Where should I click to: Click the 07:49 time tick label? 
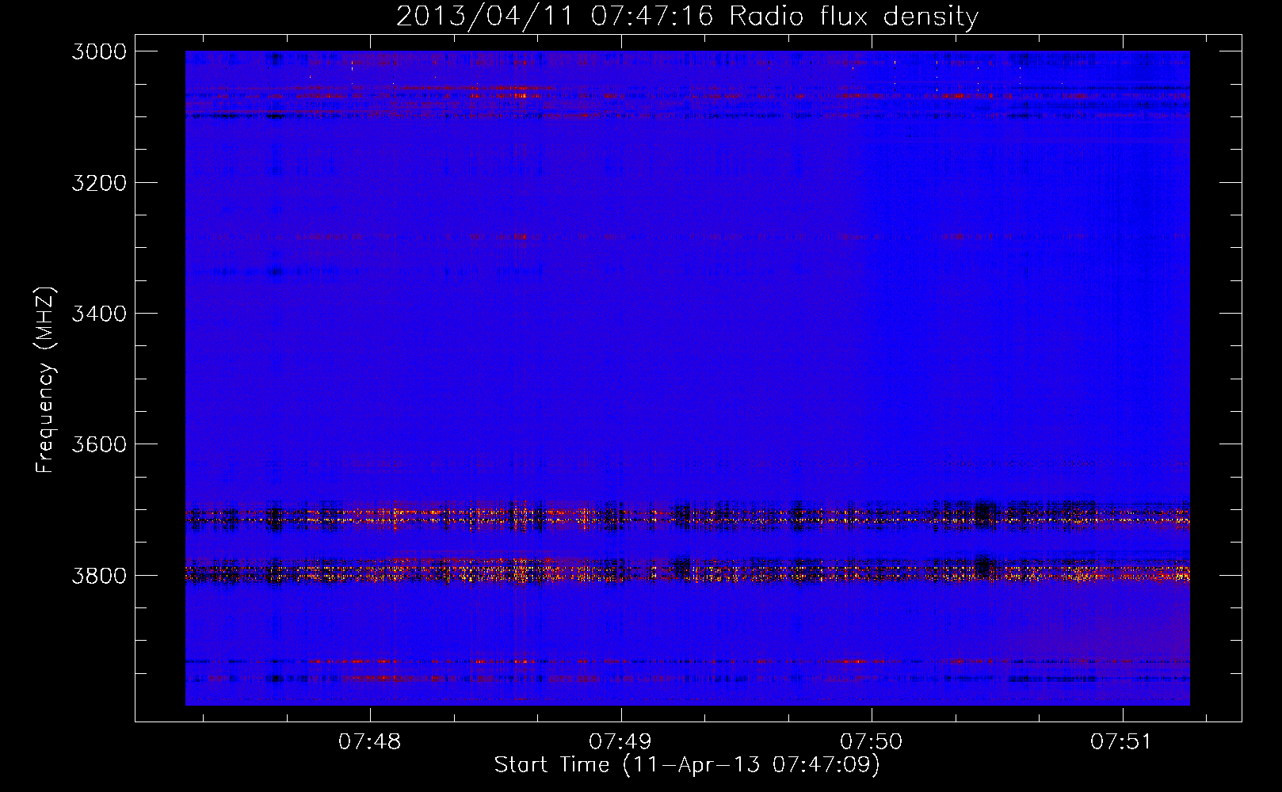pyautogui.click(x=620, y=742)
